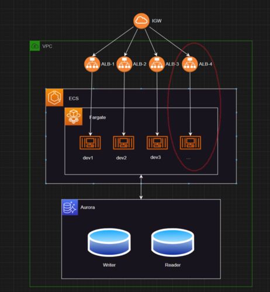
Task: Select the Aurora text label
Action: point(88,207)
